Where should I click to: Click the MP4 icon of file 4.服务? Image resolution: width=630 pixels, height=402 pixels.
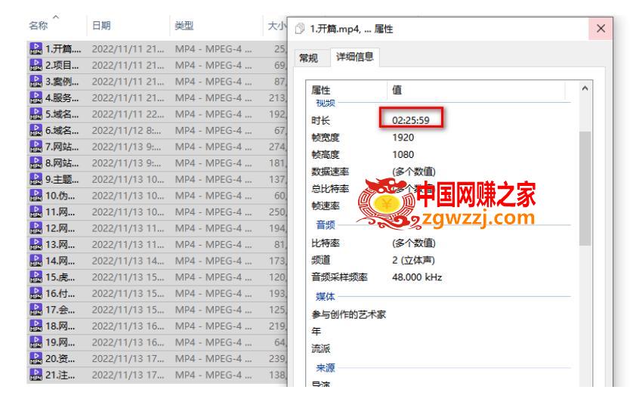coord(36,97)
